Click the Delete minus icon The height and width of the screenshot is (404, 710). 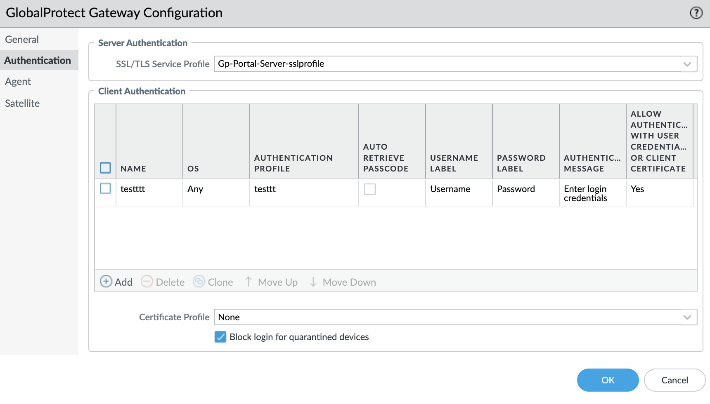coord(147,282)
